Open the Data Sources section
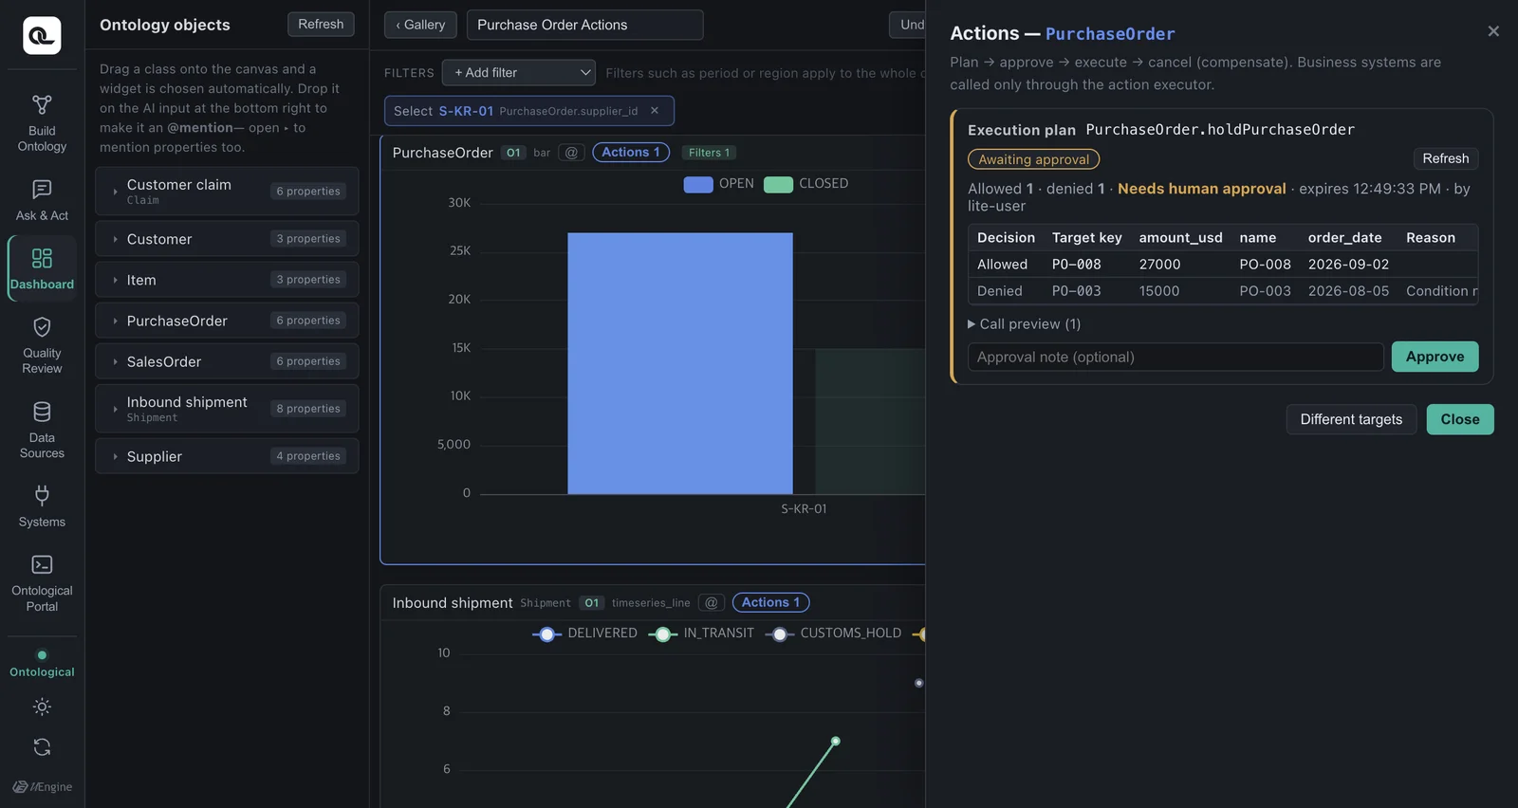 pyautogui.click(x=42, y=431)
